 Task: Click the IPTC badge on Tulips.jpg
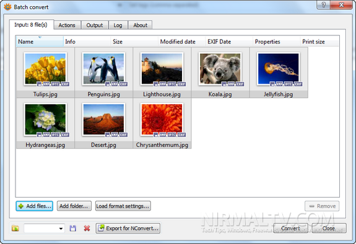(55, 84)
